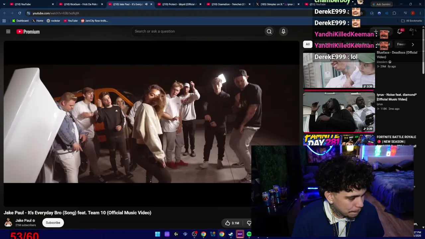The width and height of the screenshot is (425, 239).
Task: Play the iyrus Noise video thumbnail
Action: (339, 112)
